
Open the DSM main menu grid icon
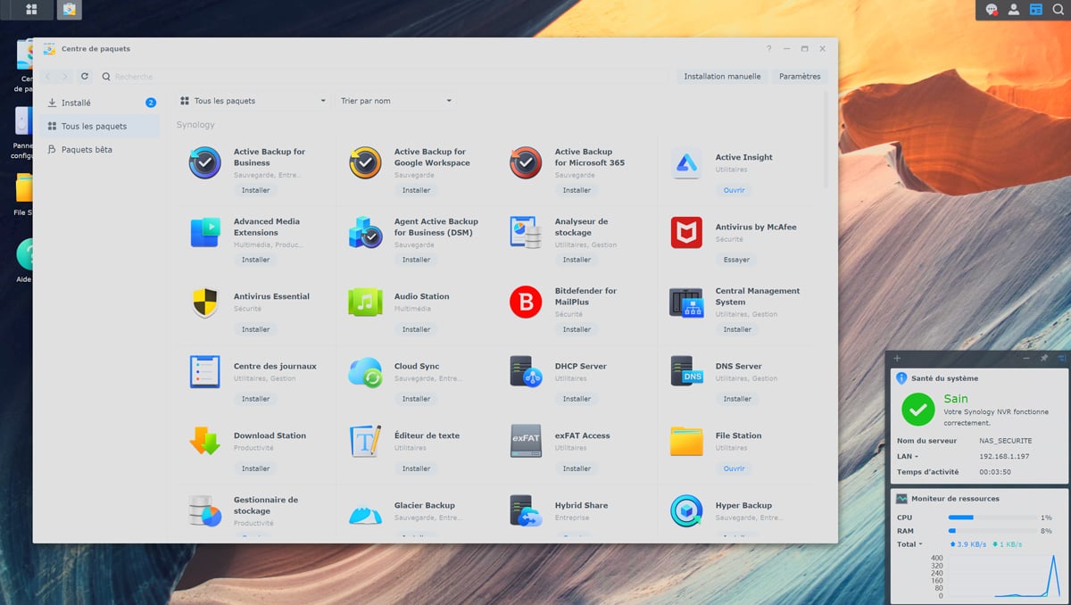[31, 10]
